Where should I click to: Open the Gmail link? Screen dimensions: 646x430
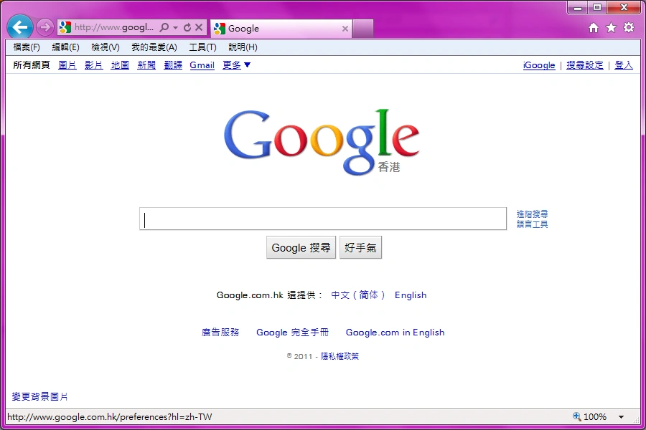[202, 65]
